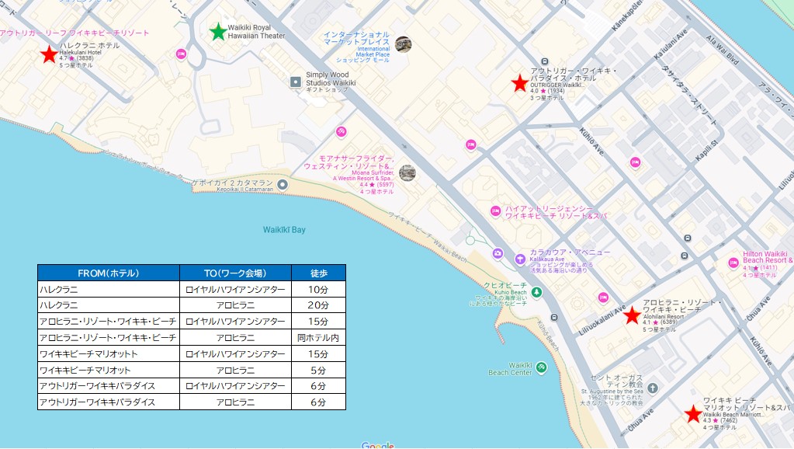Click the Liliʻuokalani Ave street label
The image size is (794, 449).
(602, 320)
